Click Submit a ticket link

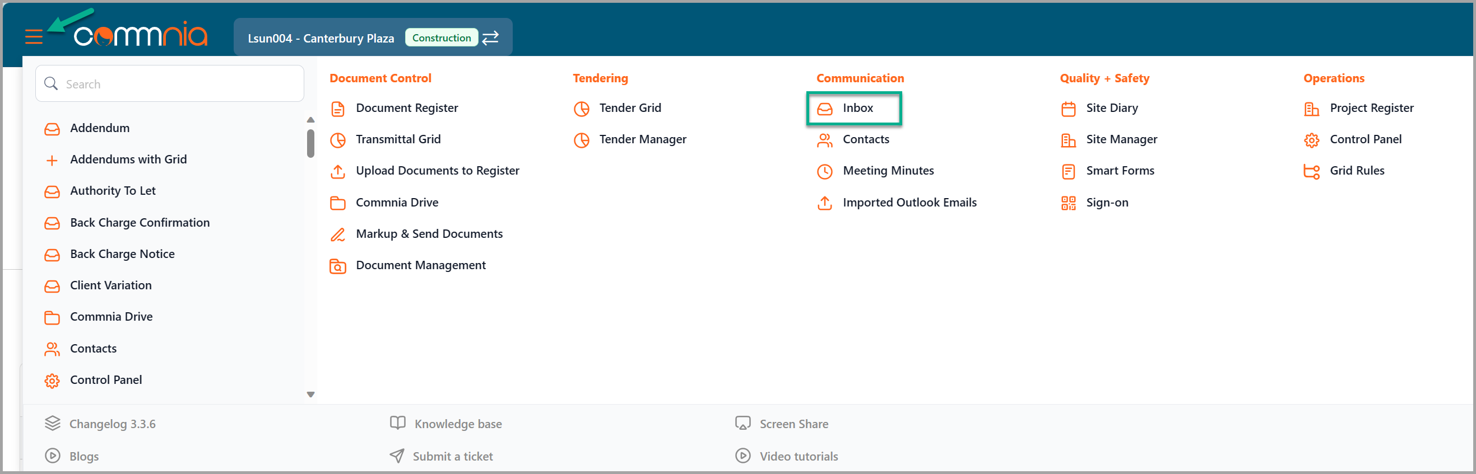tap(453, 457)
